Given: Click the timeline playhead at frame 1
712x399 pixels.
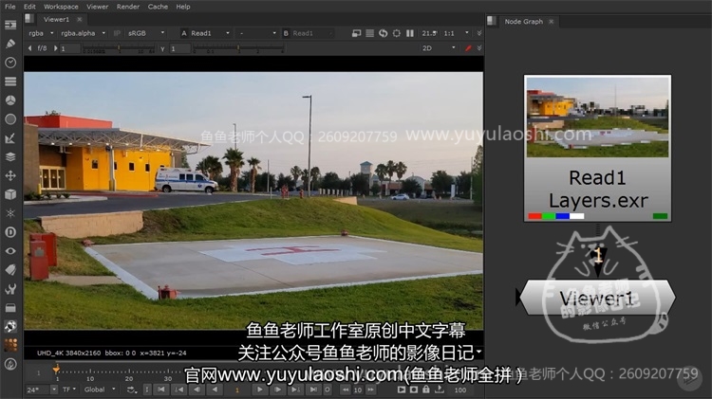Looking at the screenshot, I should point(56,370).
